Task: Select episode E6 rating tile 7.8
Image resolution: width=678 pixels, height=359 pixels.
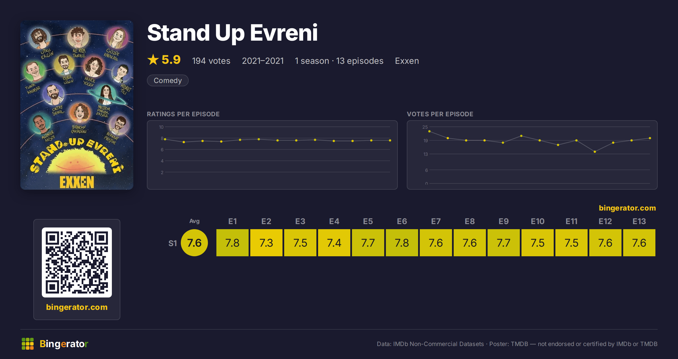Action: (x=402, y=243)
